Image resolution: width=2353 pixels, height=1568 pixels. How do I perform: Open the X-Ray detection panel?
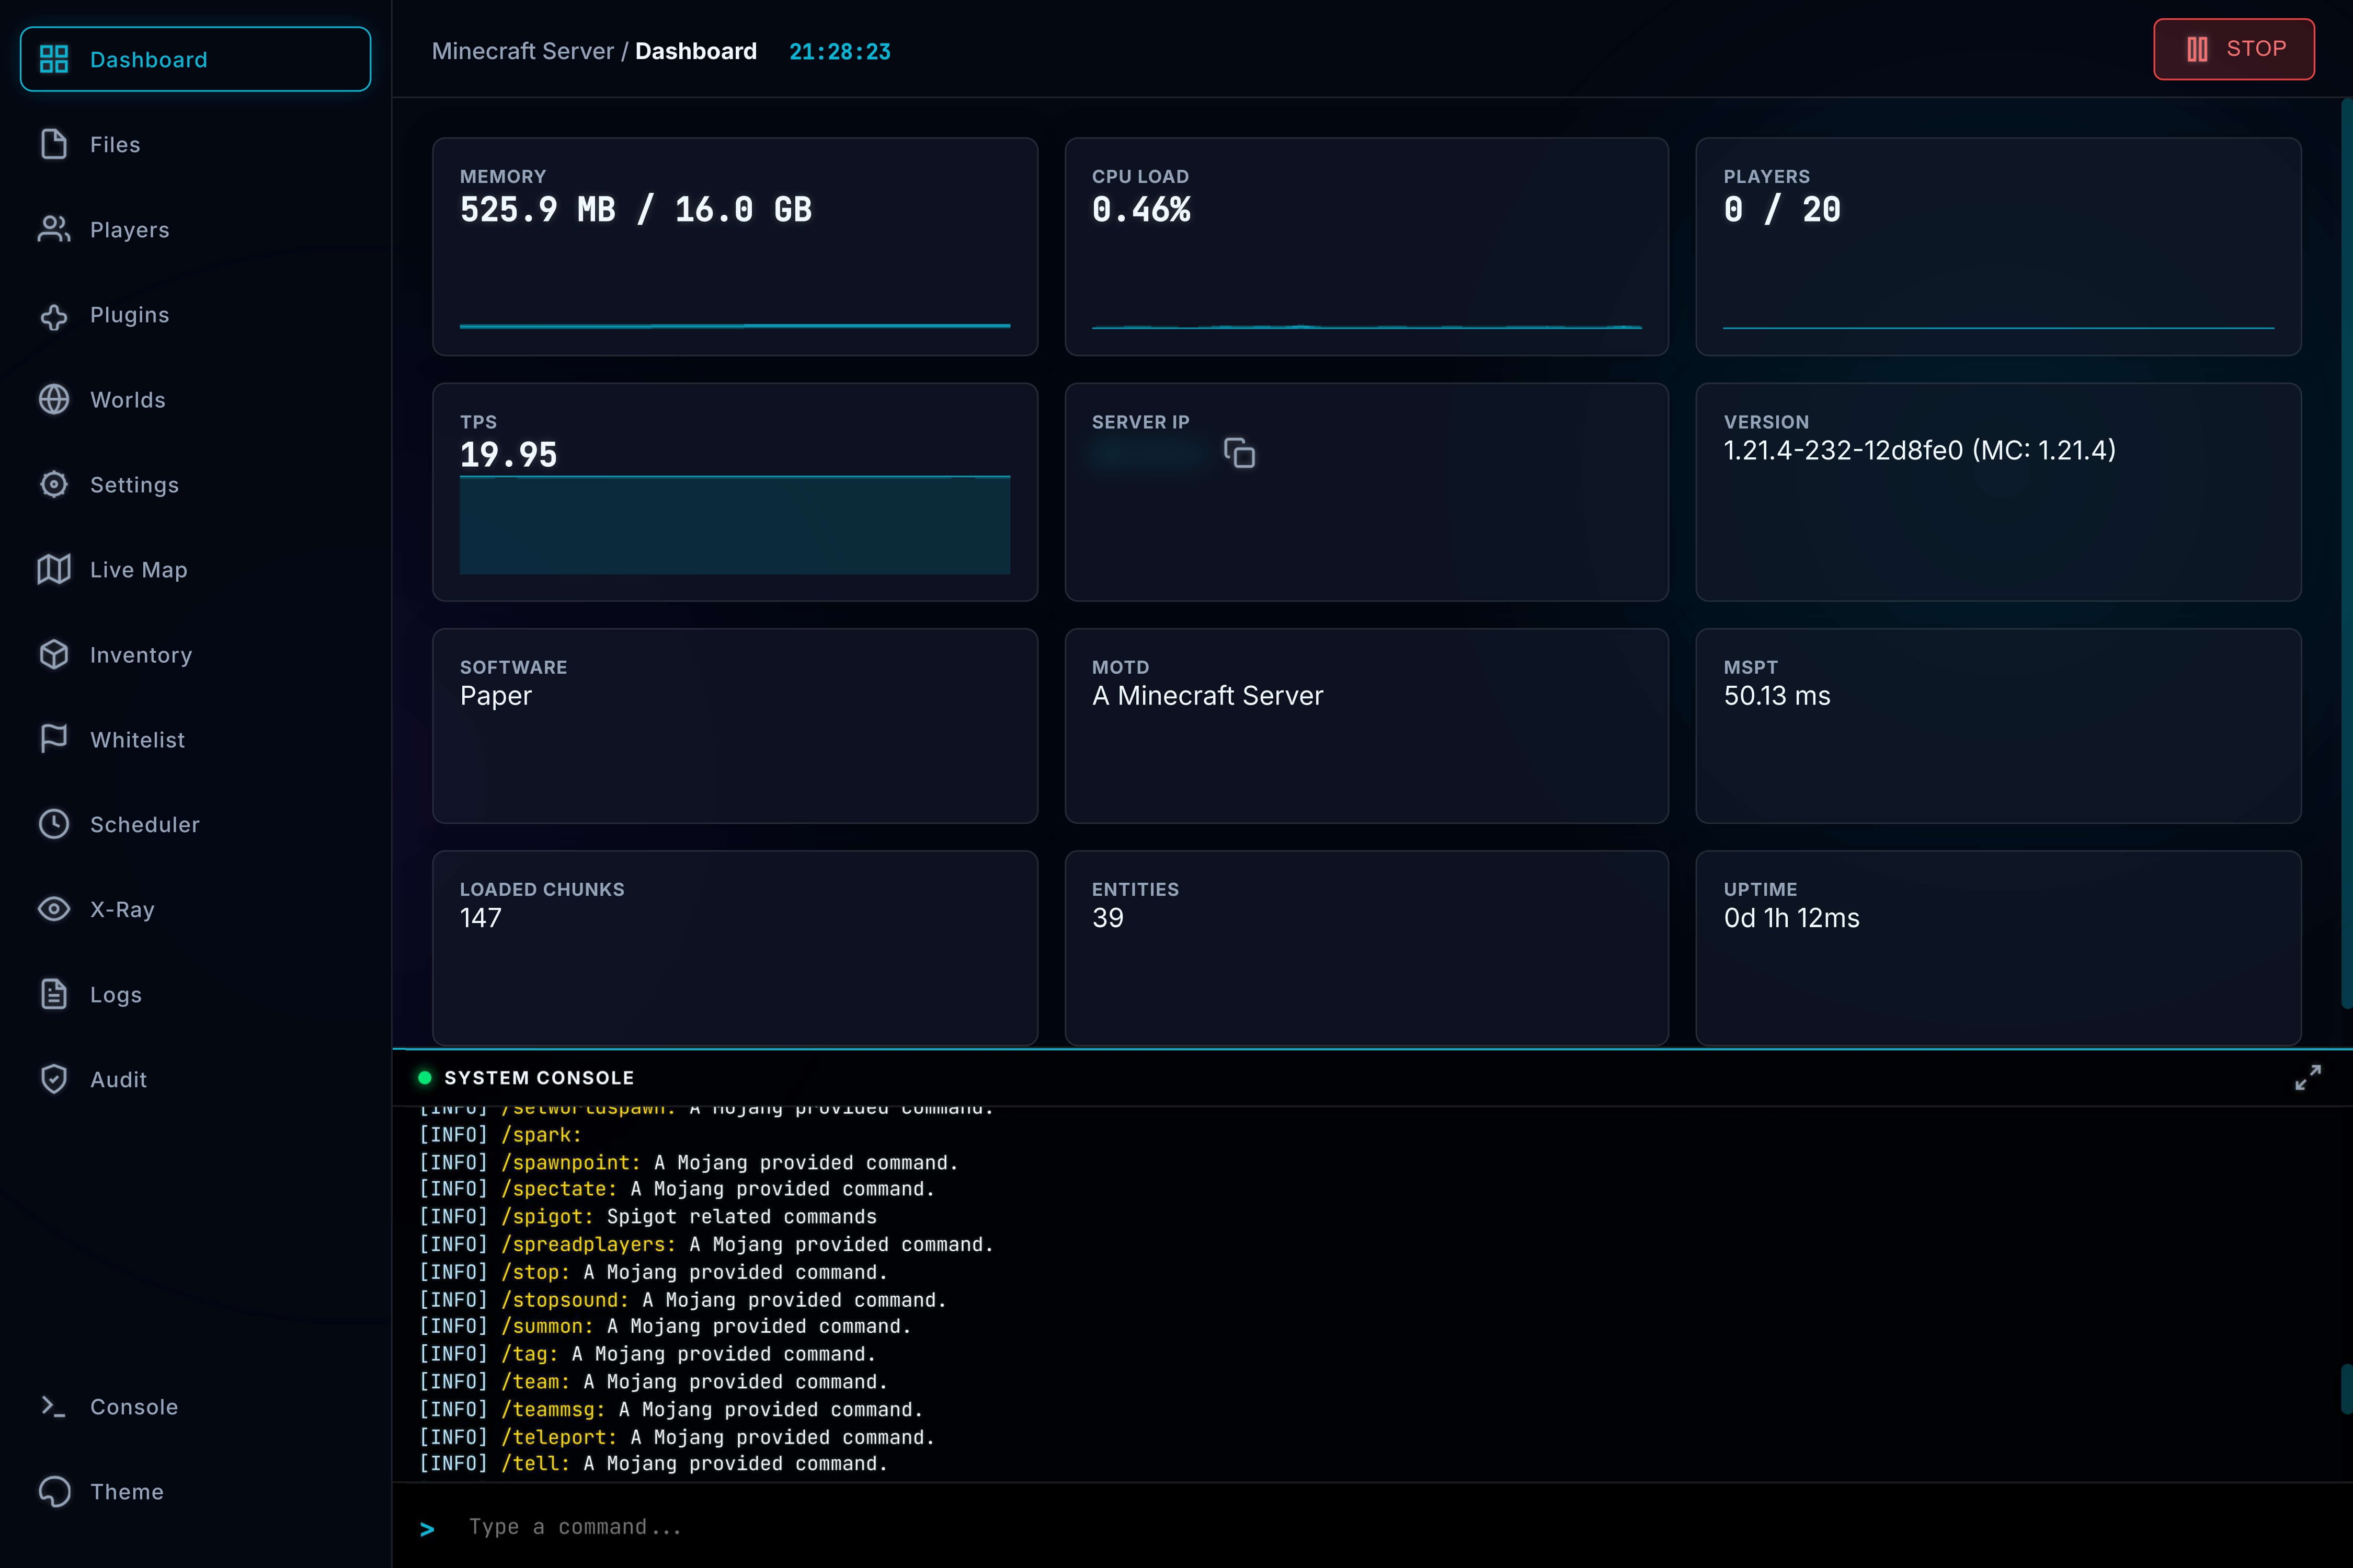[x=121, y=909]
